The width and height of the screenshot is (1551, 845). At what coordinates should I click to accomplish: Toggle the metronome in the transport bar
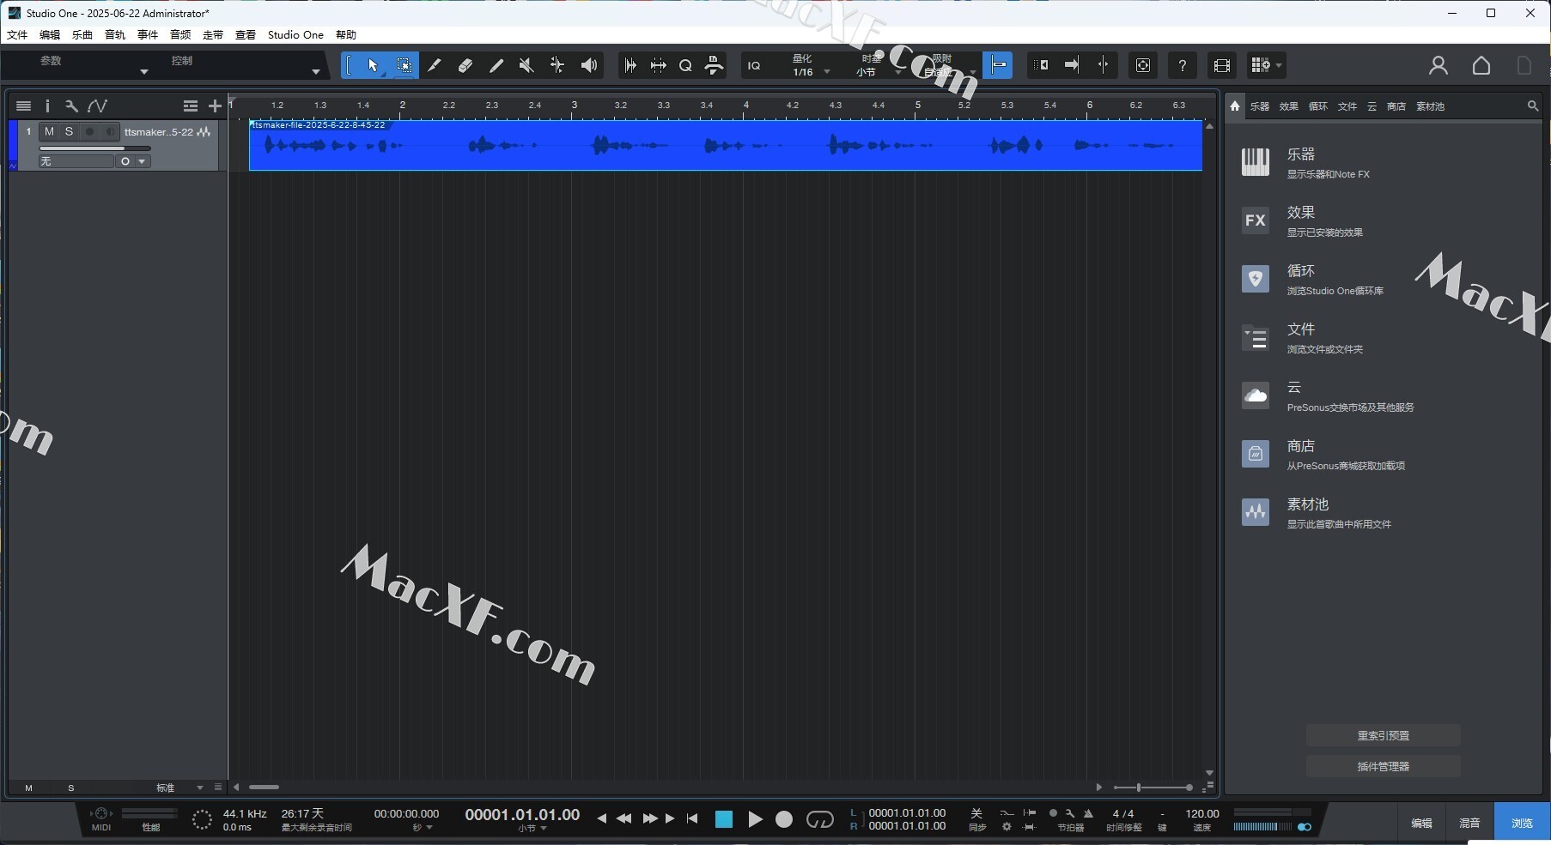1089,813
